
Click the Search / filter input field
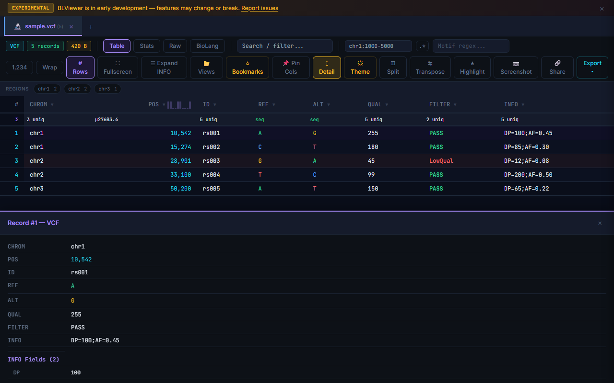(284, 46)
